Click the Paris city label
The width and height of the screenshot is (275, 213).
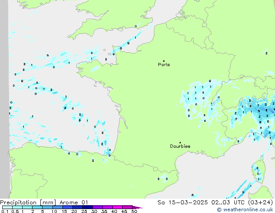click(x=164, y=65)
